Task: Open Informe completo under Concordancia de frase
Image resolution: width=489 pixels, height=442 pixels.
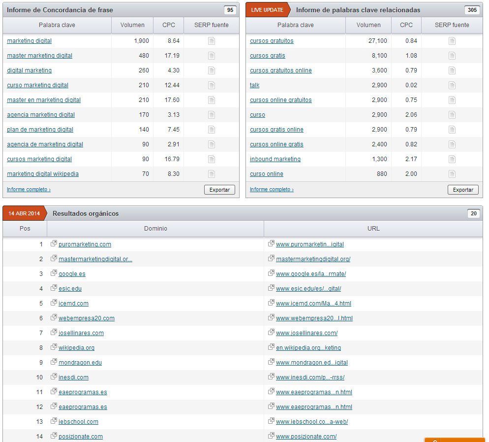Action: [29, 189]
